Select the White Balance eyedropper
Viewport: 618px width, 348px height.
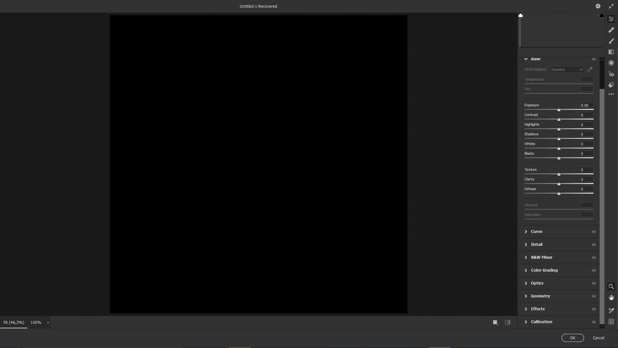pyautogui.click(x=590, y=69)
